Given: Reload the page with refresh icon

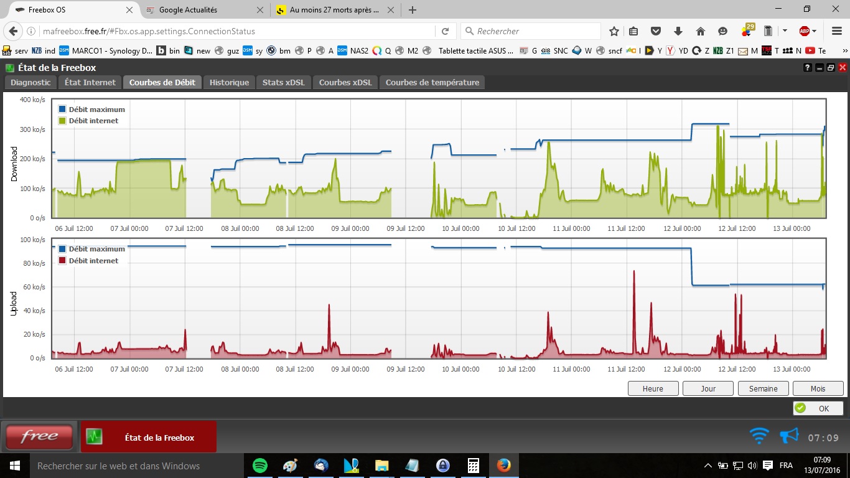Looking at the screenshot, I should pyautogui.click(x=445, y=31).
